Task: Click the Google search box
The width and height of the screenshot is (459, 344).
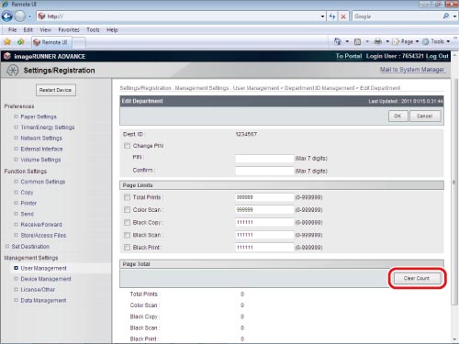Action: [397, 17]
